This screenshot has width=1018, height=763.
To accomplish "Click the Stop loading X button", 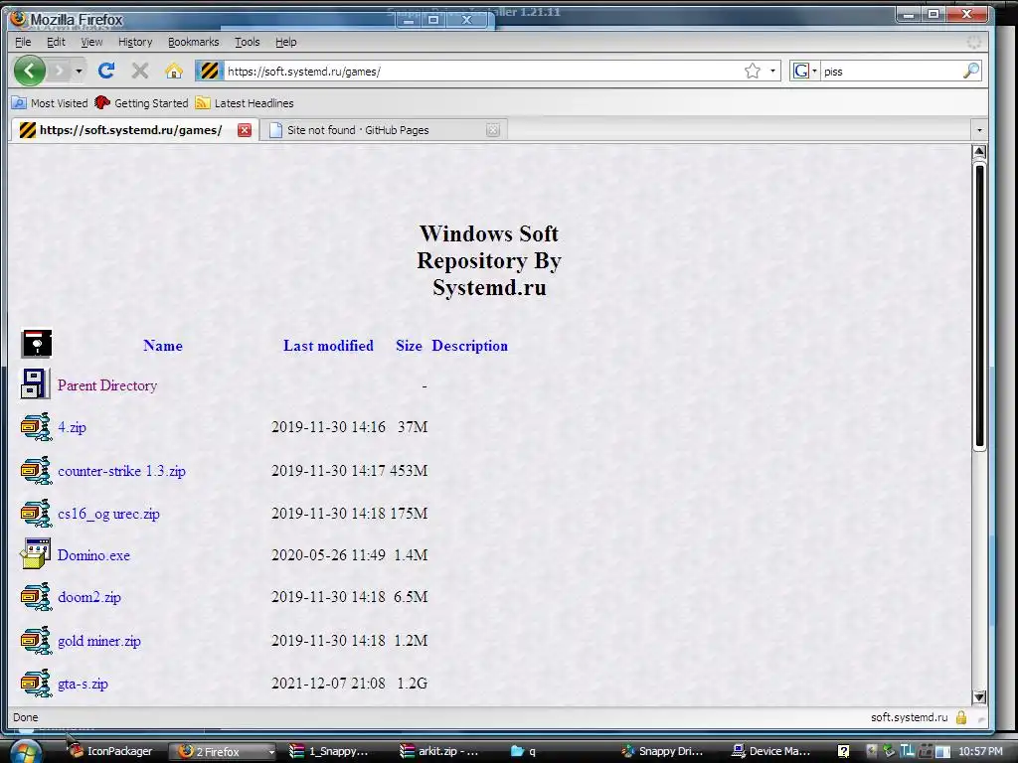I will (139, 71).
